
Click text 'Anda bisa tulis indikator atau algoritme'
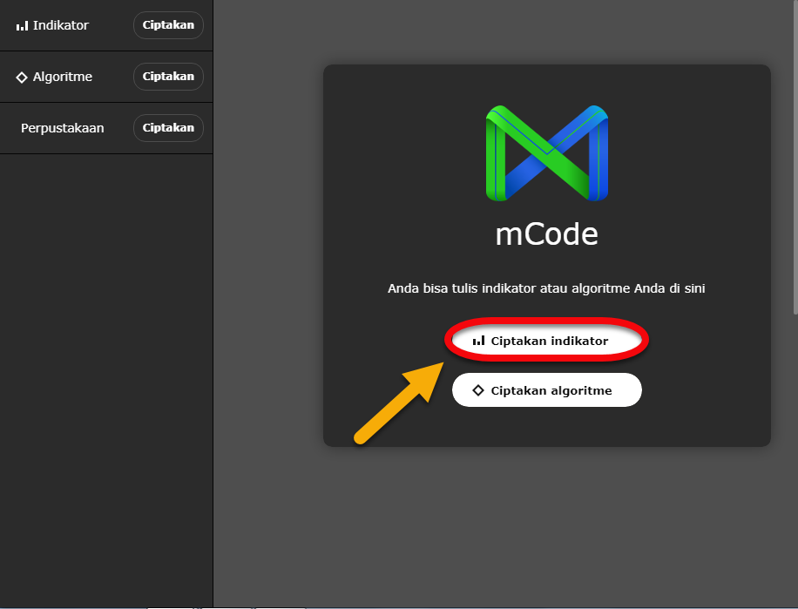click(509, 288)
